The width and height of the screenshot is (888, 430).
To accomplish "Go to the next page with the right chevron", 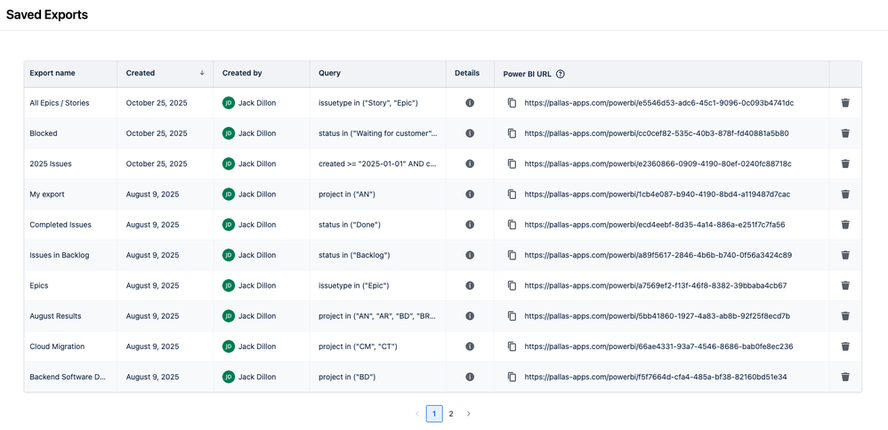I will (x=468, y=414).
